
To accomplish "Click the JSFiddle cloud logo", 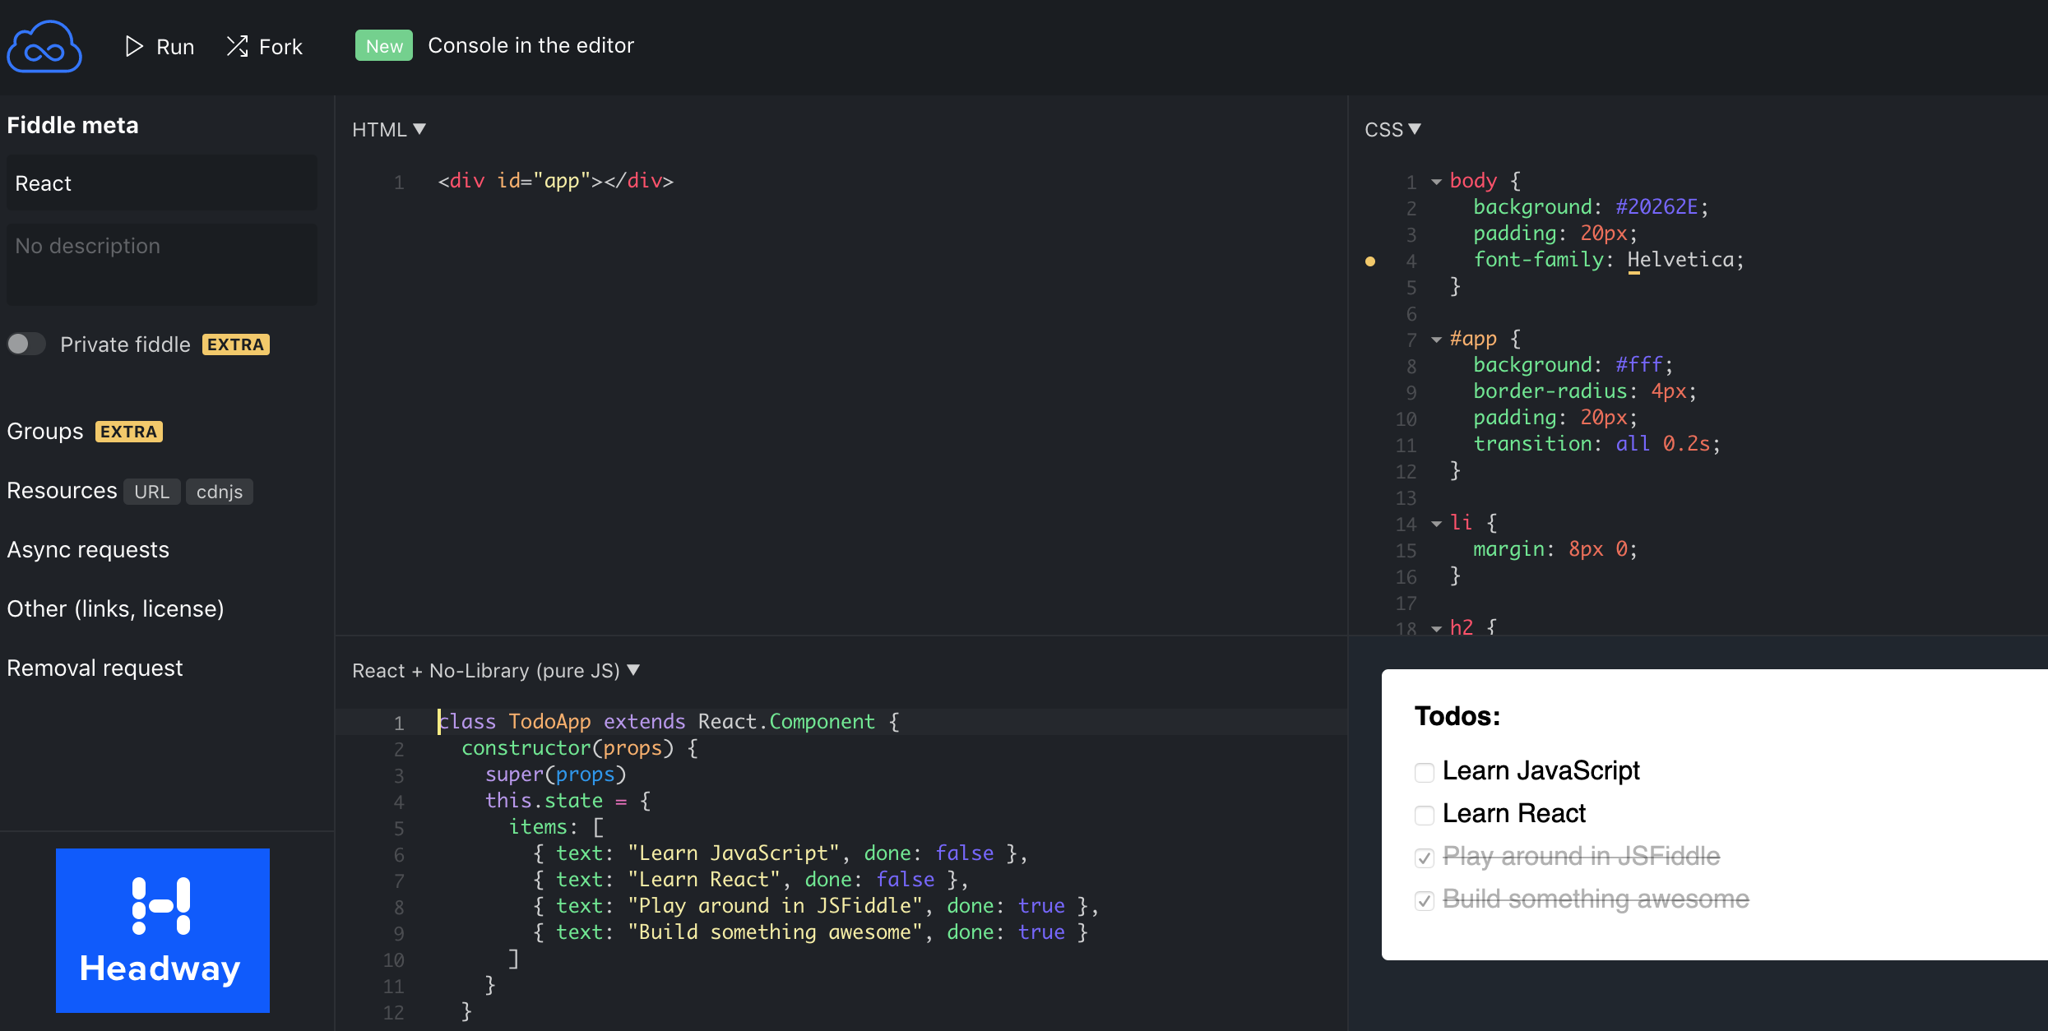I will point(44,47).
